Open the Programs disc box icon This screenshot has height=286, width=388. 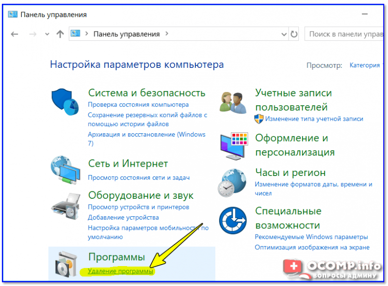pyautogui.click(x=65, y=264)
